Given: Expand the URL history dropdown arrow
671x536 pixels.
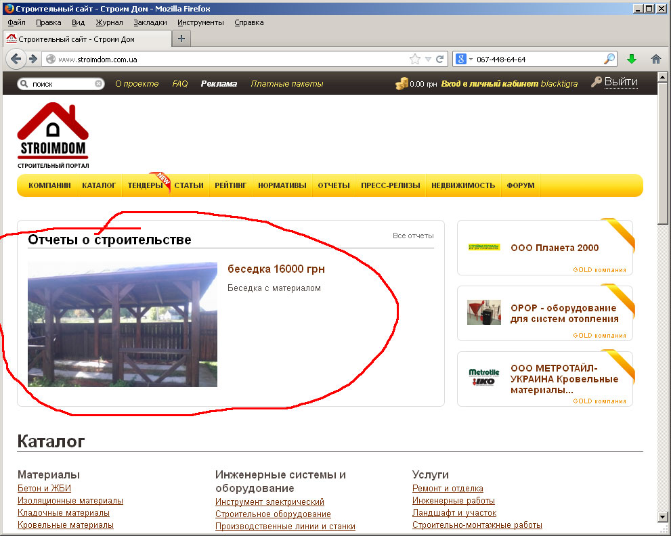Looking at the screenshot, I should (429, 60).
